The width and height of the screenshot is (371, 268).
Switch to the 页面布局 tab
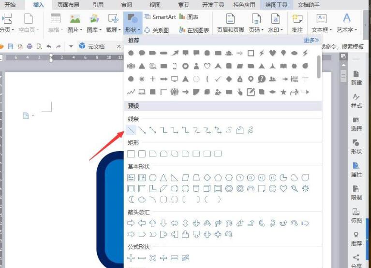click(70, 5)
